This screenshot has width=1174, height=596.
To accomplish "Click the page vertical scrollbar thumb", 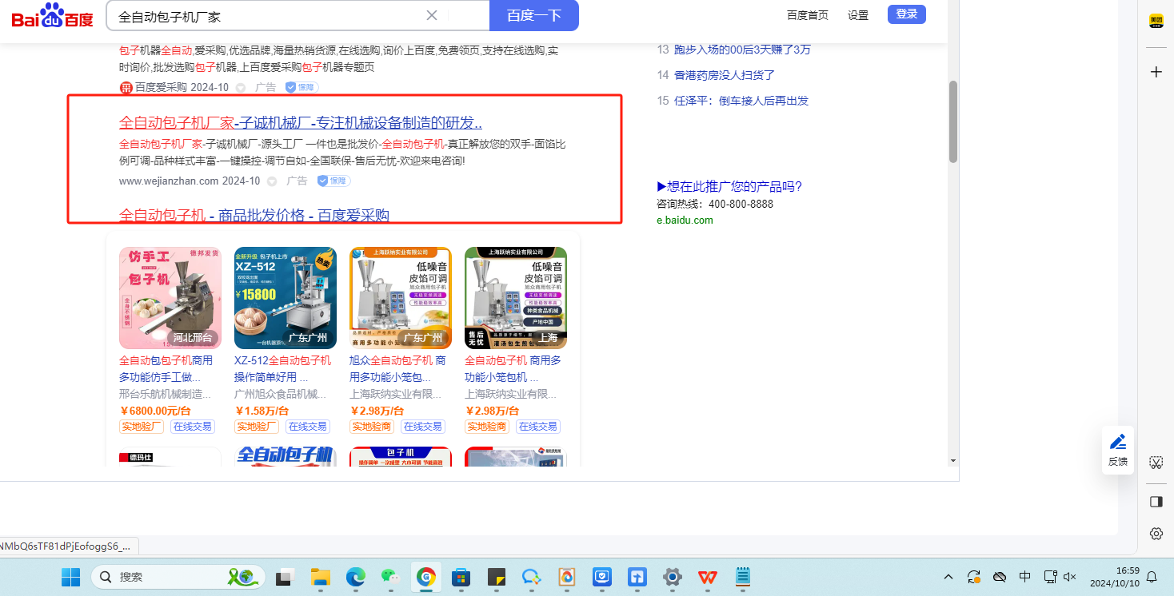I will 952,121.
